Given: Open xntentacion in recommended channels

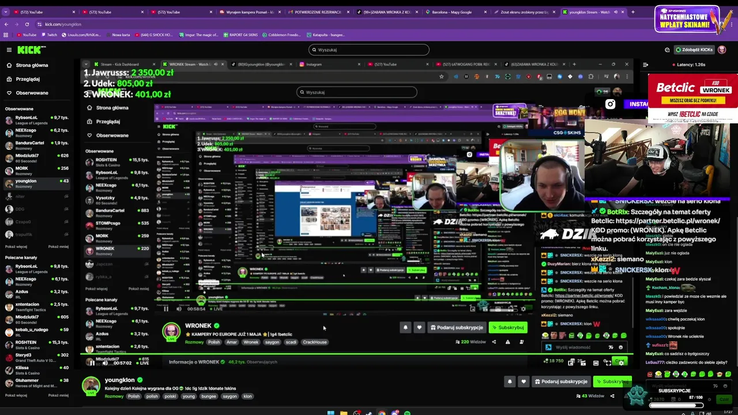Looking at the screenshot, I should [x=37, y=306].
